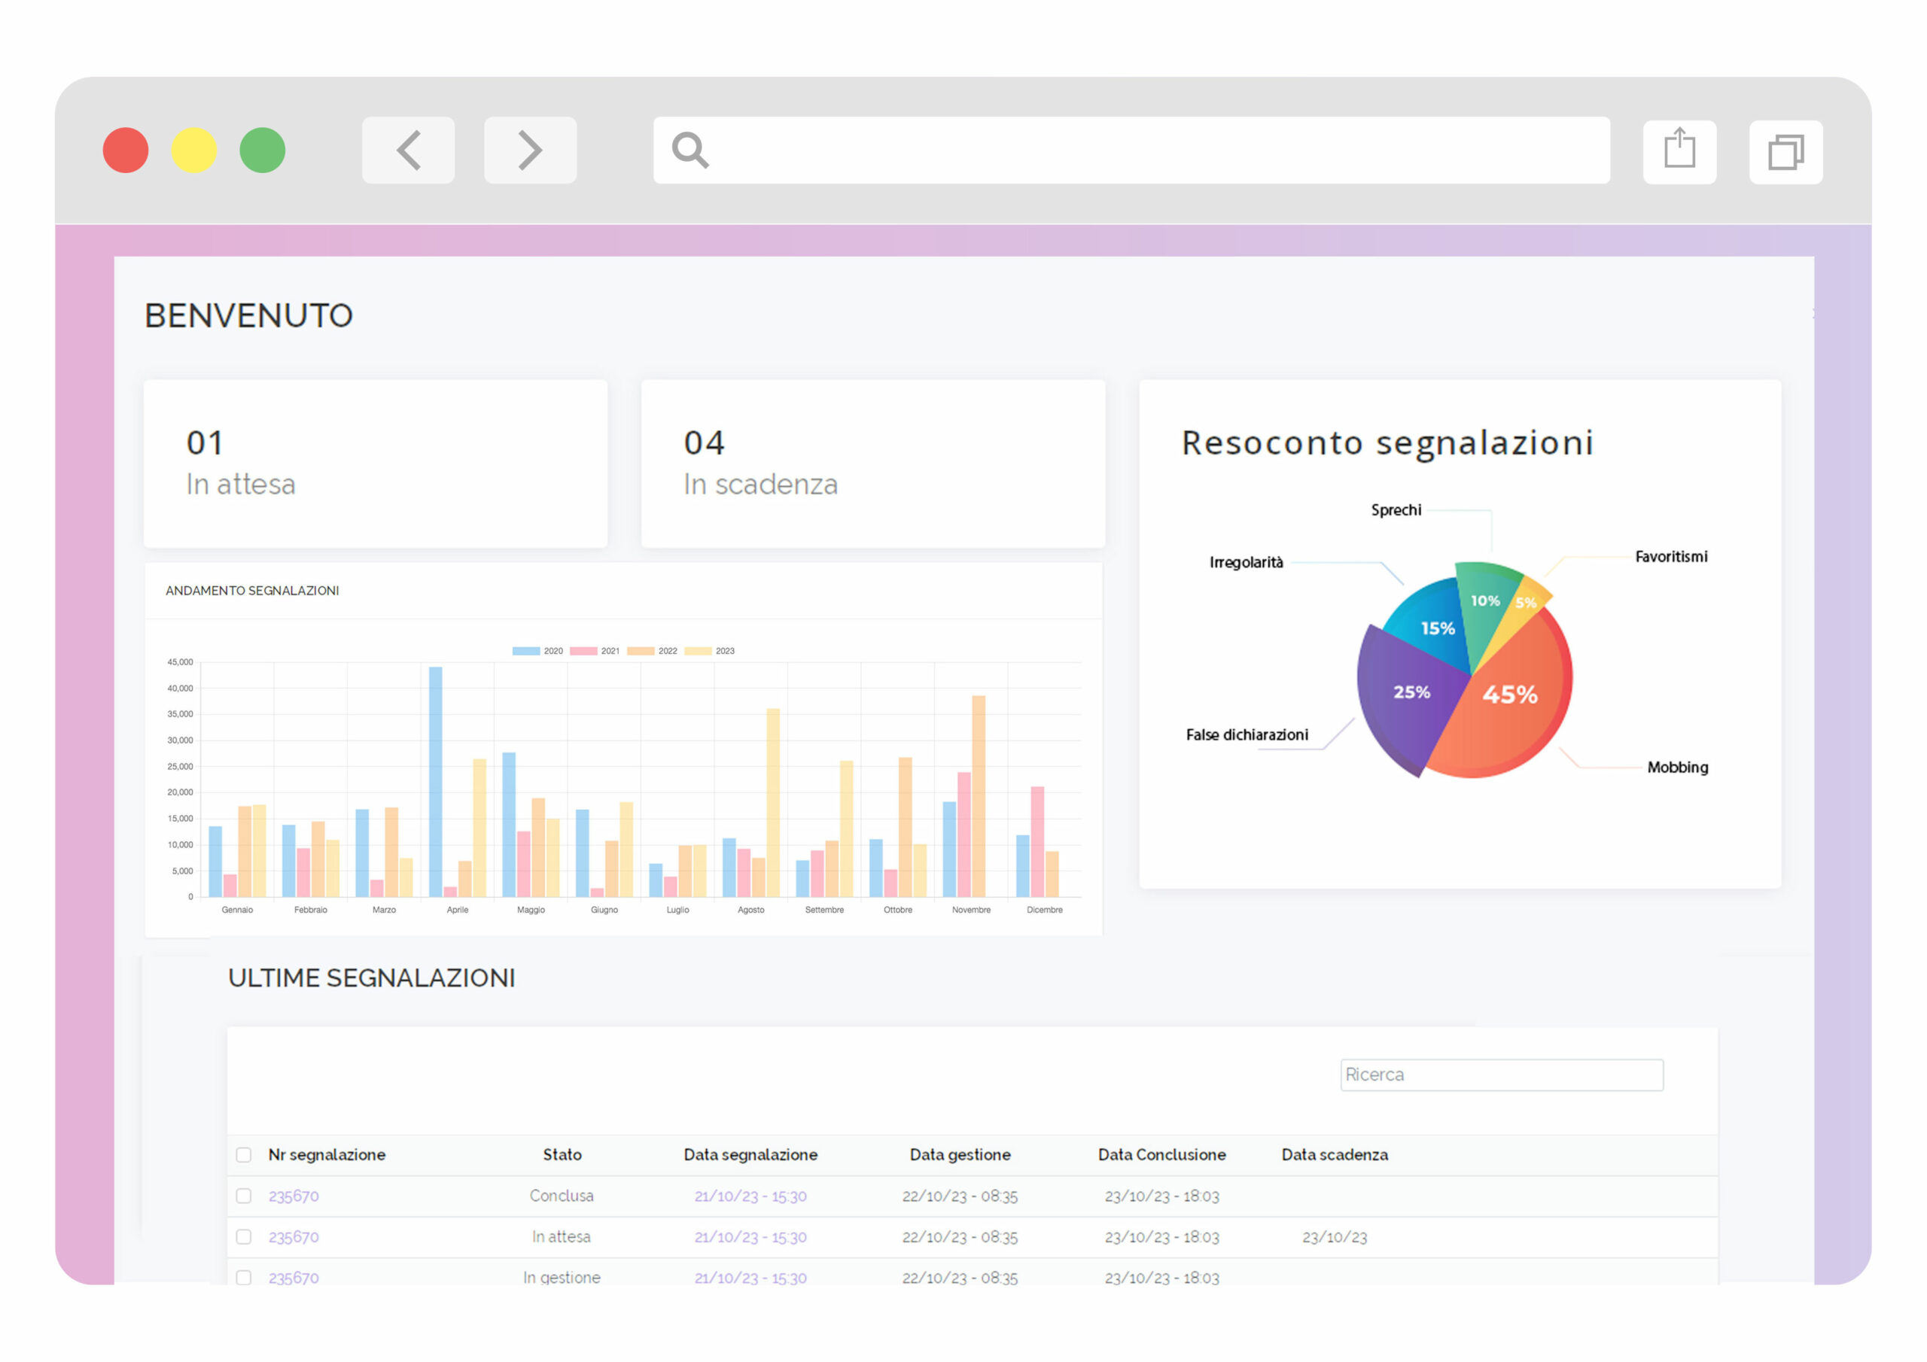Click the Conclusa status cell
This screenshot has width=1927, height=1362.
pyautogui.click(x=562, y=1196)
